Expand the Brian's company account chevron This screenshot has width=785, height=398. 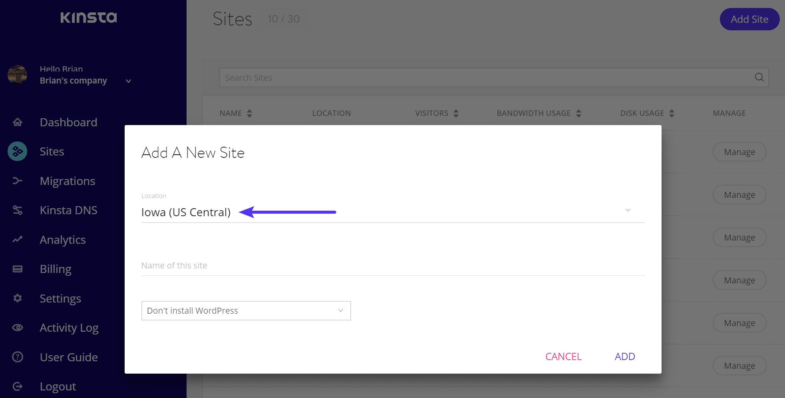(x=129, y=81)
